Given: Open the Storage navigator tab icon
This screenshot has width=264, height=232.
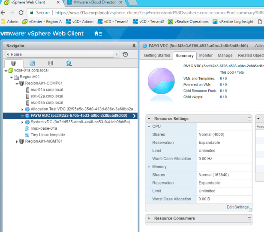Looking at the screenshot, I should pyautogui.click(x=51, y=63).
